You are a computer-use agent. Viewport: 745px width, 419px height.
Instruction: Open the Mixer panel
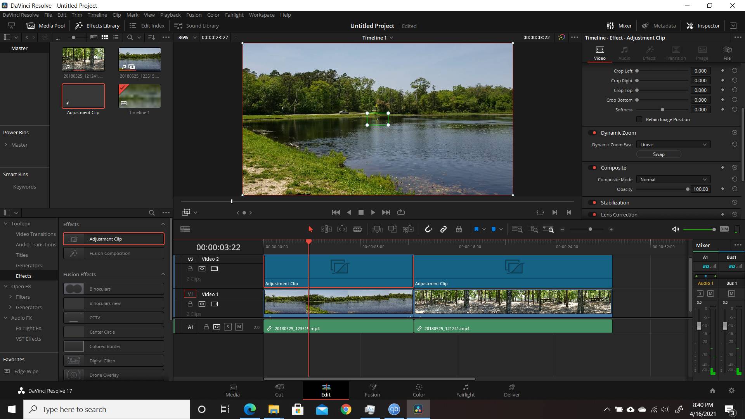point(619,26)
